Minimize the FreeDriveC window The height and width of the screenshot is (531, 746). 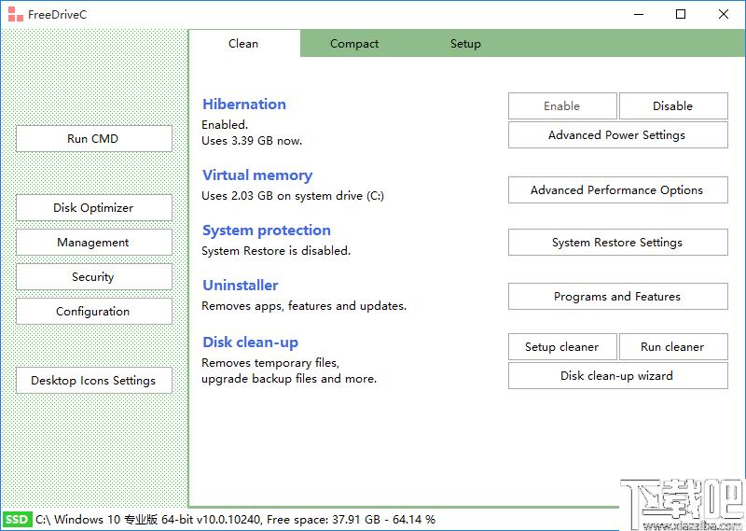pos(639,14)
